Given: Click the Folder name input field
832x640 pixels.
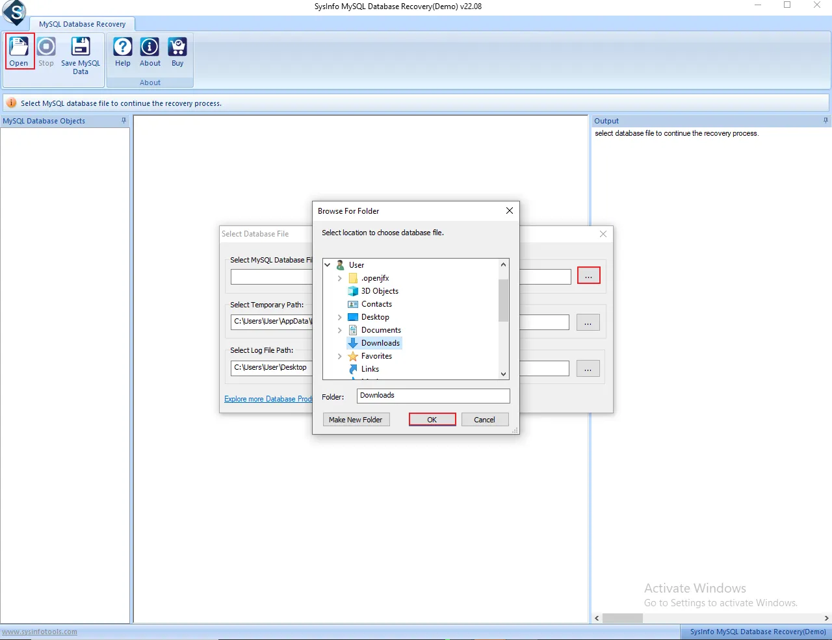Looking at the screenshot, I should pos(434,396).
